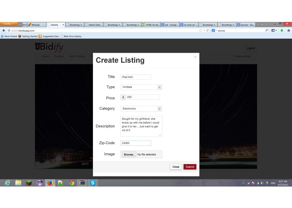Click the Google Drive tray icon
The height and width of the screenshot is (208, 292).
[267, 183]
